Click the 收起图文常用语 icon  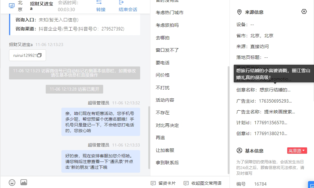click(186, 183)
